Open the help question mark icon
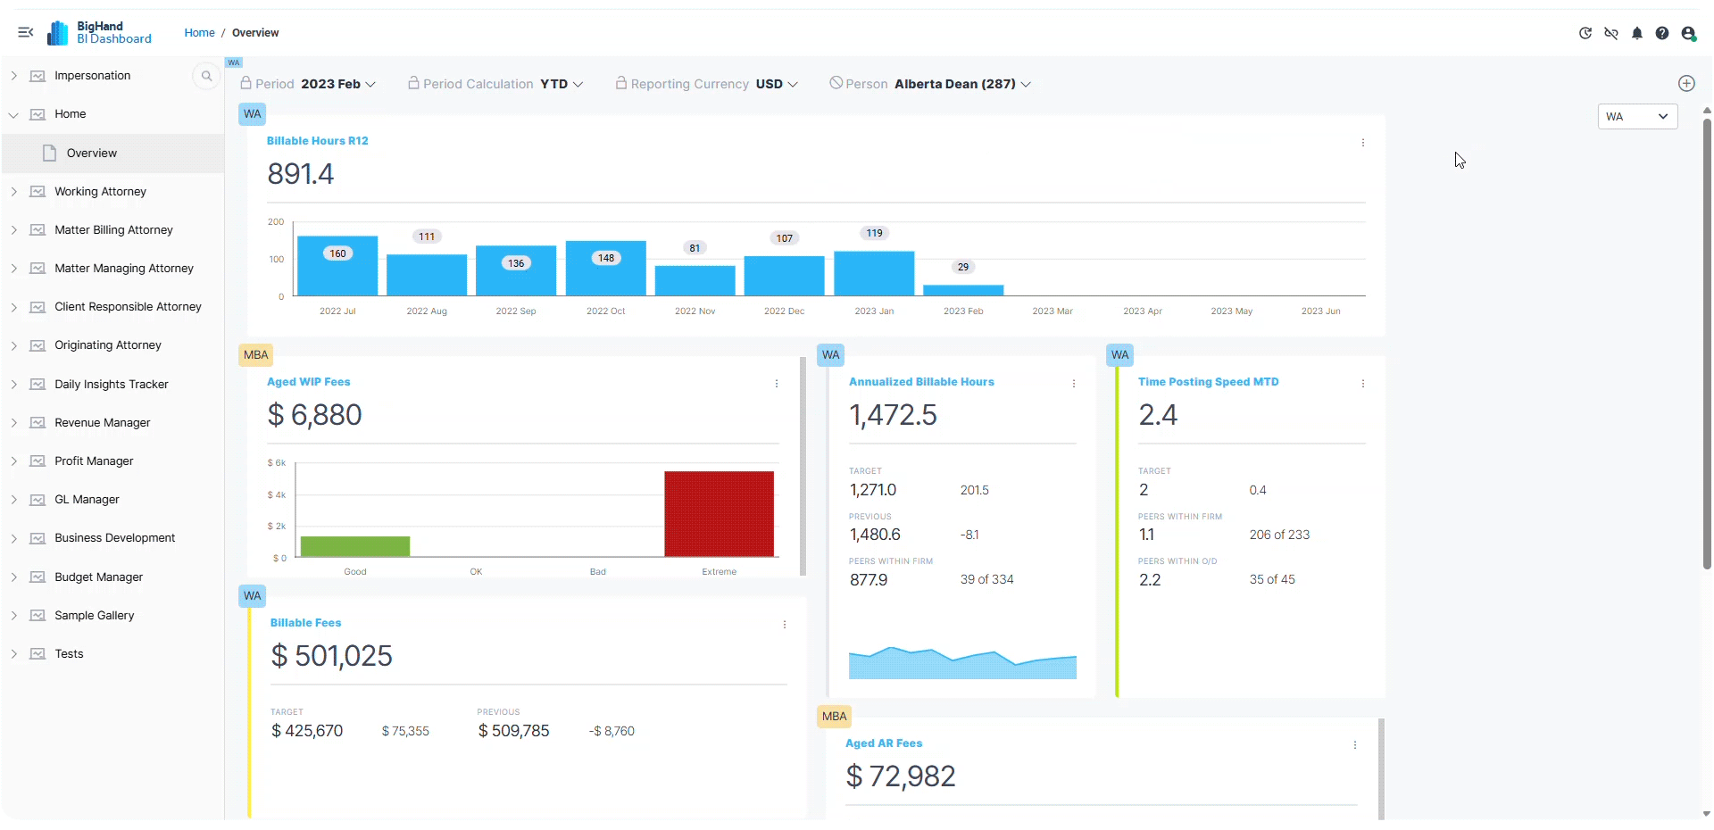1714x830 pixels. point(1662,33)
